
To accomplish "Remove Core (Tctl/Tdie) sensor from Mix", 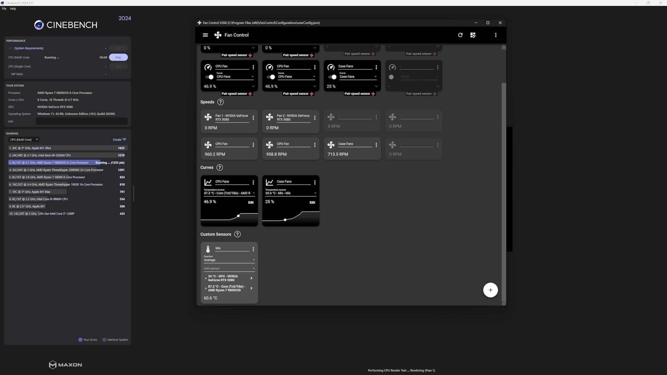I will tap(251, 288).
